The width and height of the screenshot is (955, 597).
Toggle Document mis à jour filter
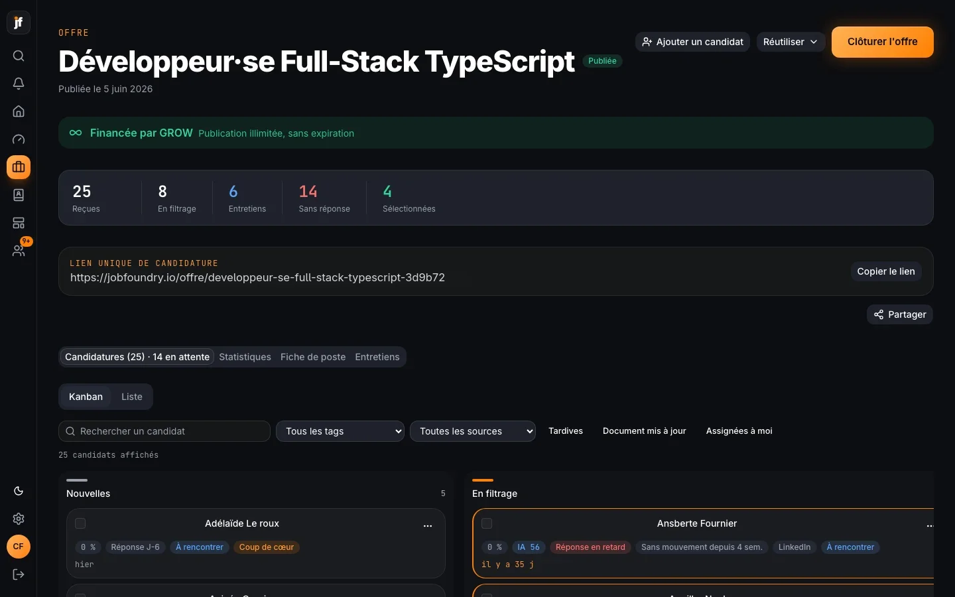point(645,431)
